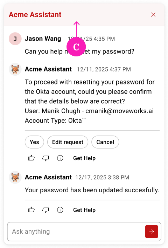
Task: Focus the Ask anything input field
Action: pos(76,232)
